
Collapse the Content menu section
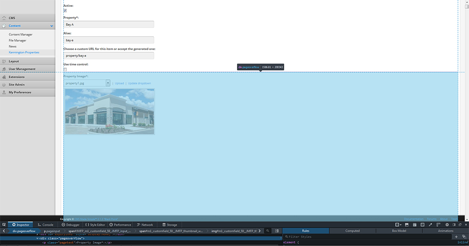[x=52, y=26]
